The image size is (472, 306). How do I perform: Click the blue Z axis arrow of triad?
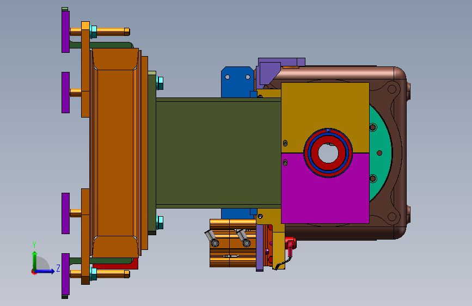[x=45, y=271]
